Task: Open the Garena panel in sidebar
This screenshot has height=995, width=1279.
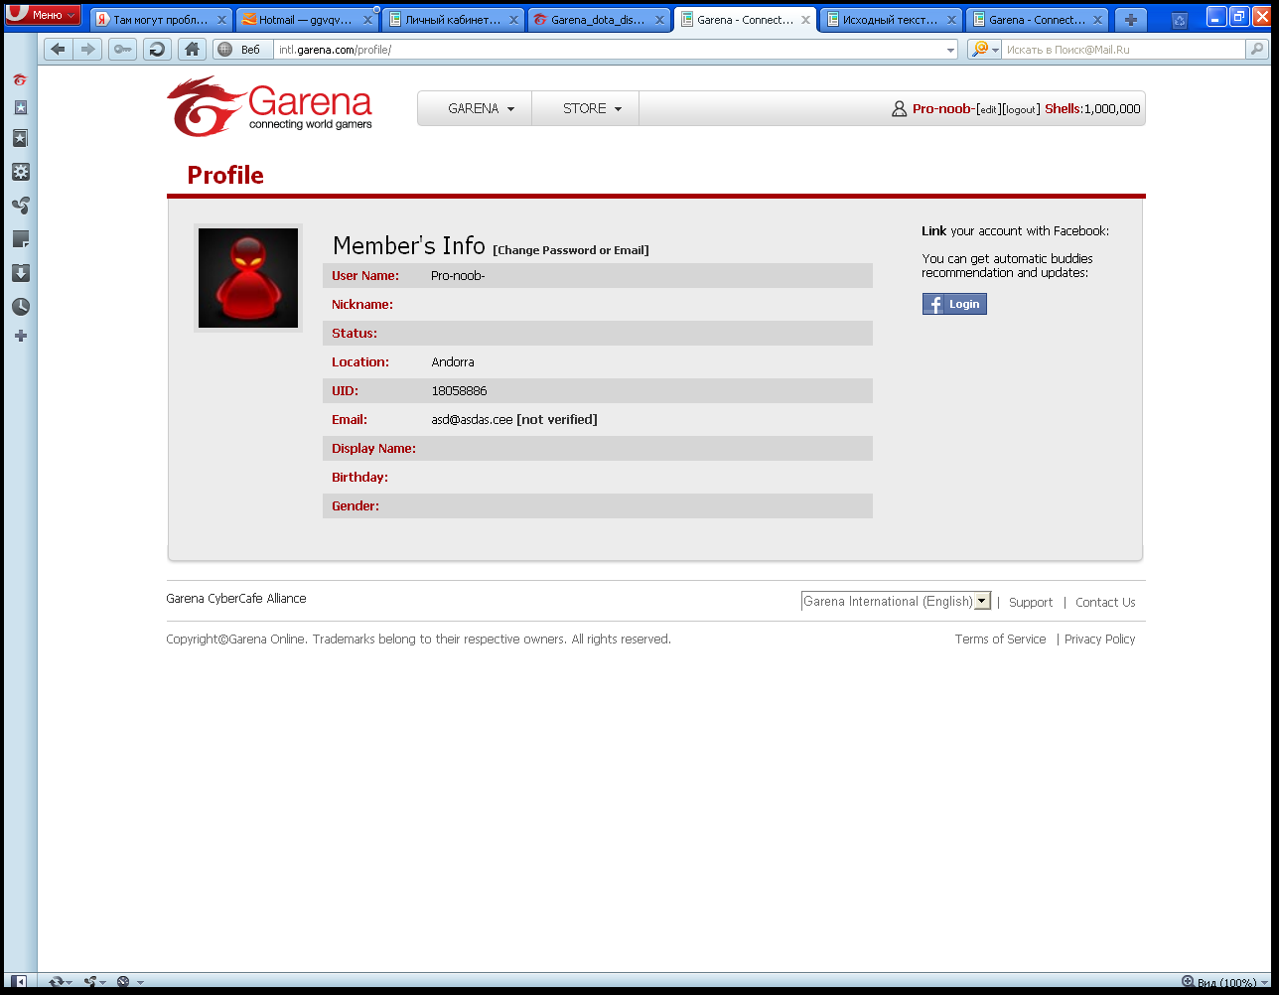Action: coord(20,79)
